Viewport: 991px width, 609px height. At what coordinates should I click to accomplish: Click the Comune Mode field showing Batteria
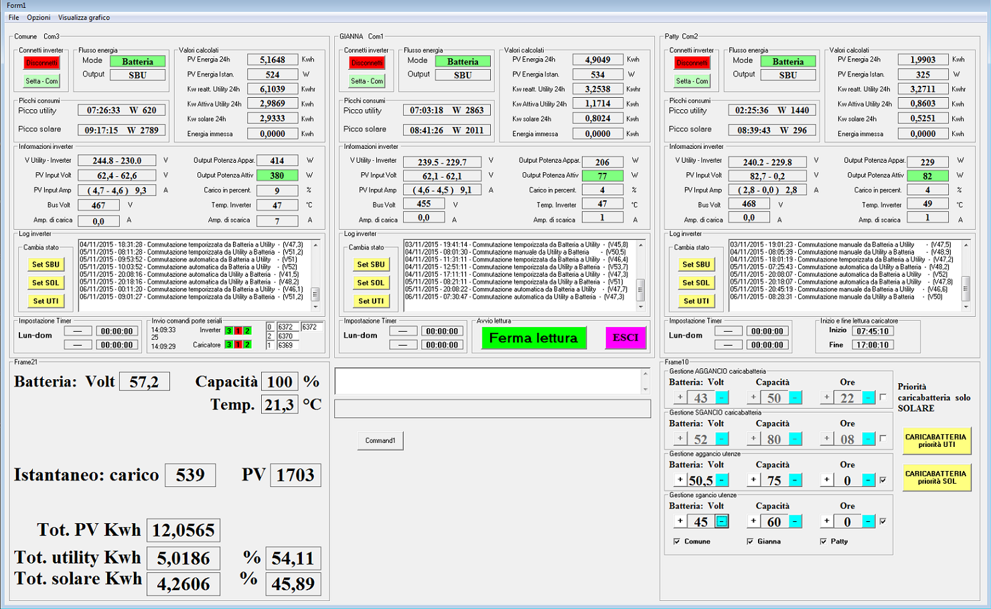tap(138, 62)
